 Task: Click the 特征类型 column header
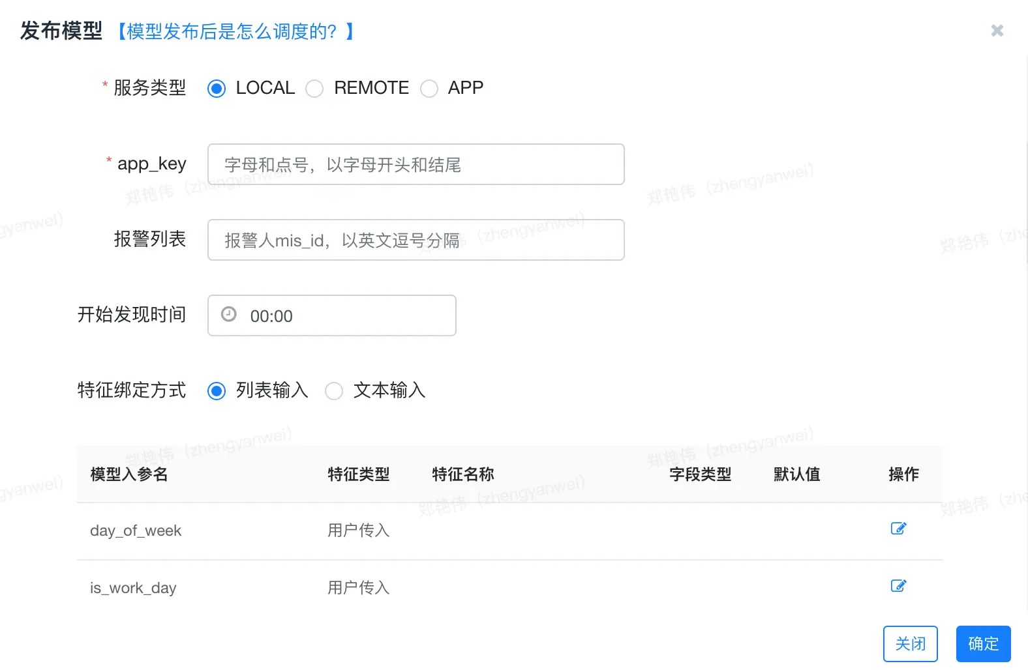tap(359, 474)
